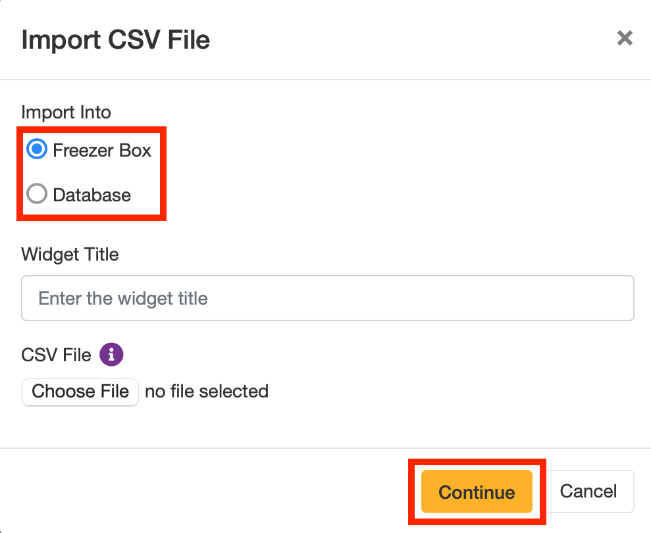Click the Cancel button
The width and height of the screenshot is (651, 533).
588,492
